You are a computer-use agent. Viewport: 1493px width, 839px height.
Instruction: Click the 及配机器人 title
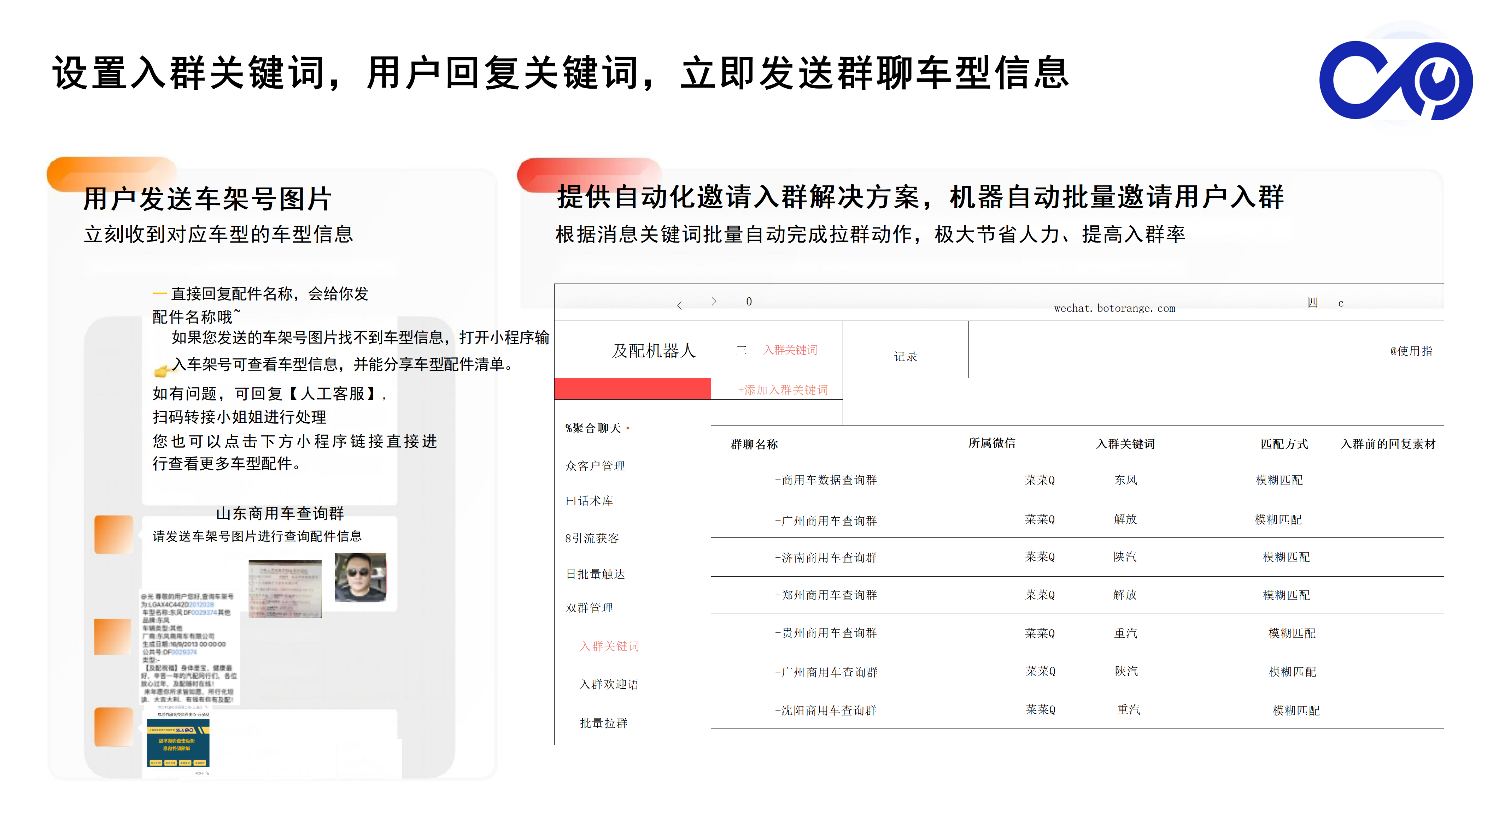click(x=654, y=351)
